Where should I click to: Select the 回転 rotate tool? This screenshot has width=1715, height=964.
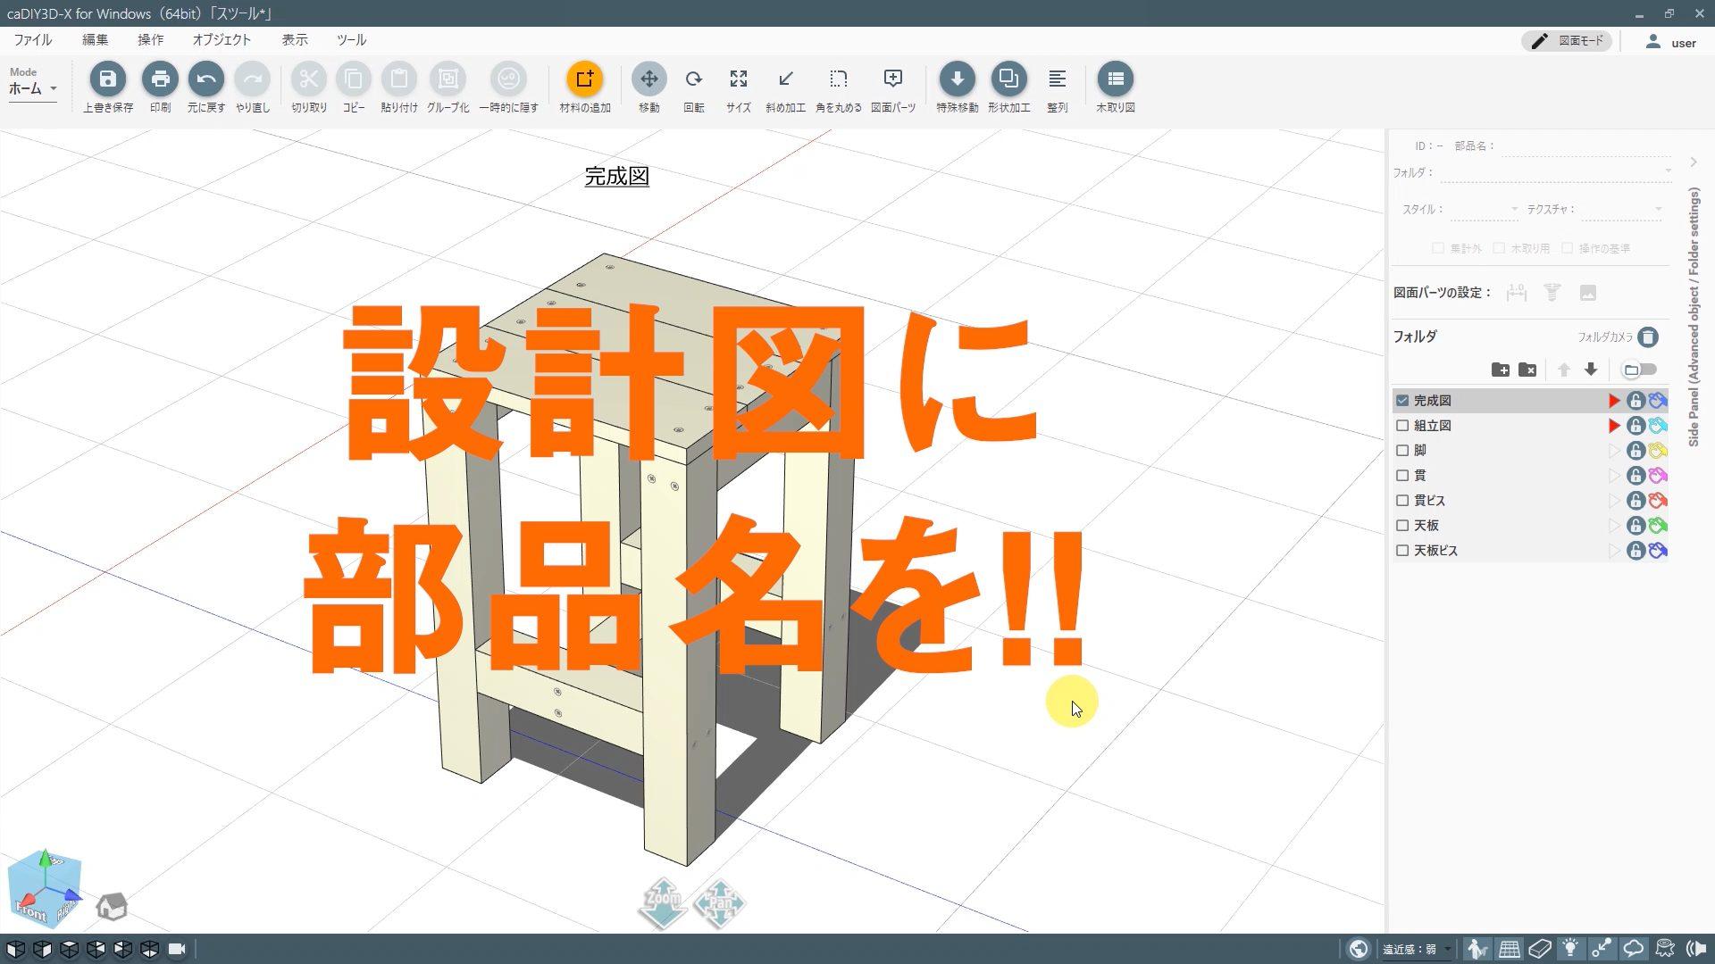click(x=694, y=79)
